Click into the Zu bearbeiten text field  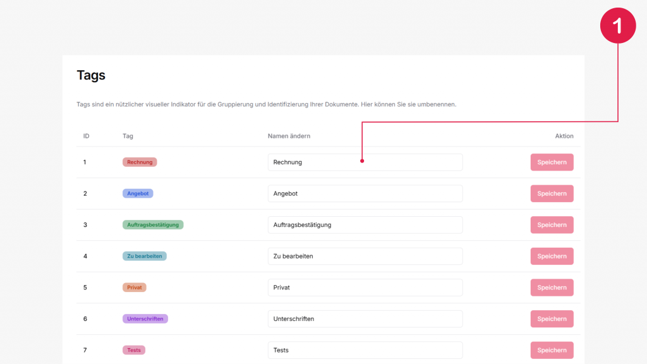coord(365,256)
